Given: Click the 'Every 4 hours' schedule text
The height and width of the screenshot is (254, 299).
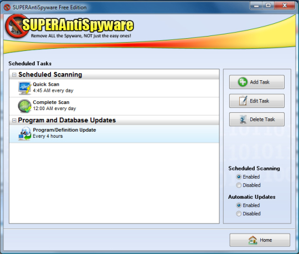Looking at the screenshot, I should (48, 136).
